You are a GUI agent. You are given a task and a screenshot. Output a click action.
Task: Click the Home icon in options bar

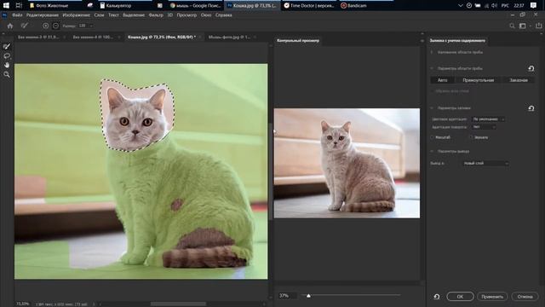[x=10, y=26]
